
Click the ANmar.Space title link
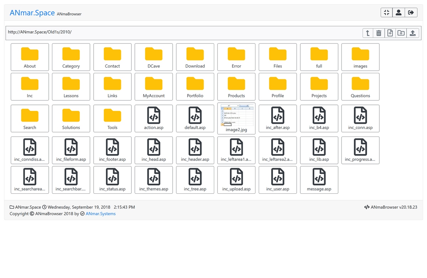coord(32,13)
